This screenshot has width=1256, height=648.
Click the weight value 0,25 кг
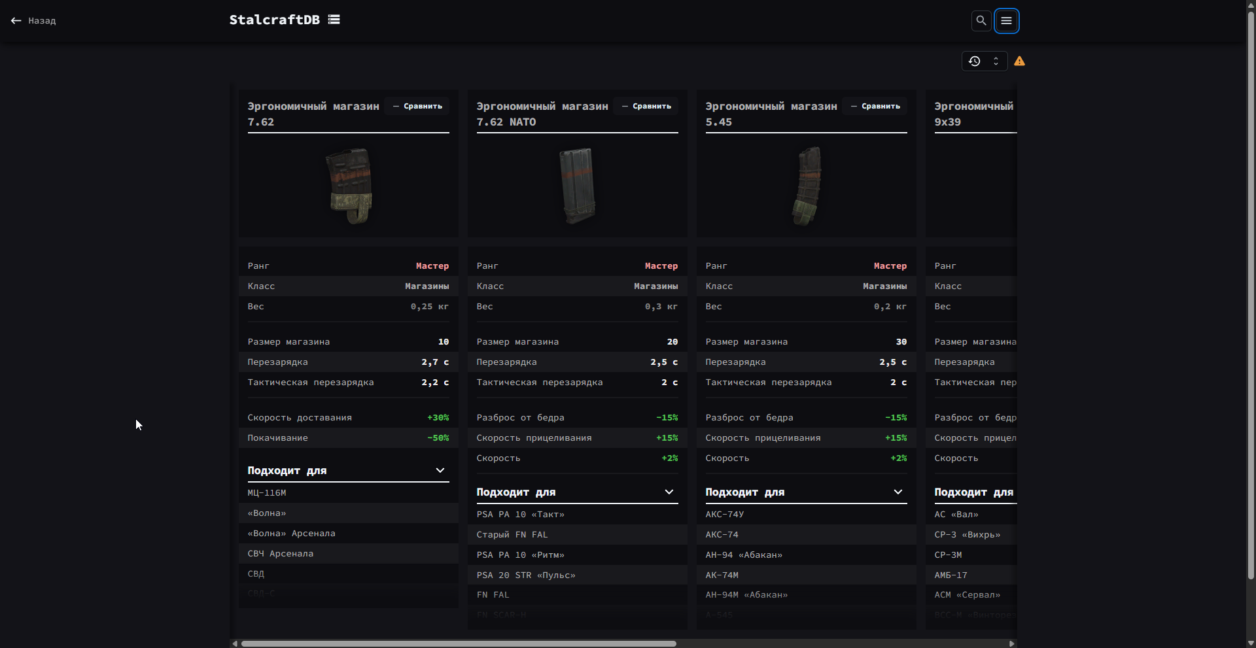point(430,307)
